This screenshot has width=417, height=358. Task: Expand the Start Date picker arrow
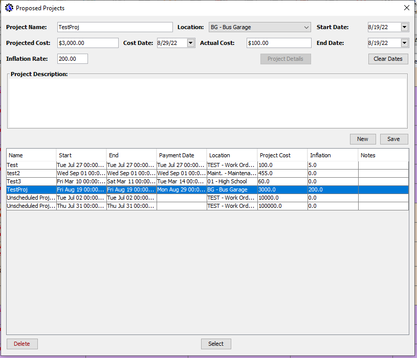pyautogui.click(x=404, y=27)
